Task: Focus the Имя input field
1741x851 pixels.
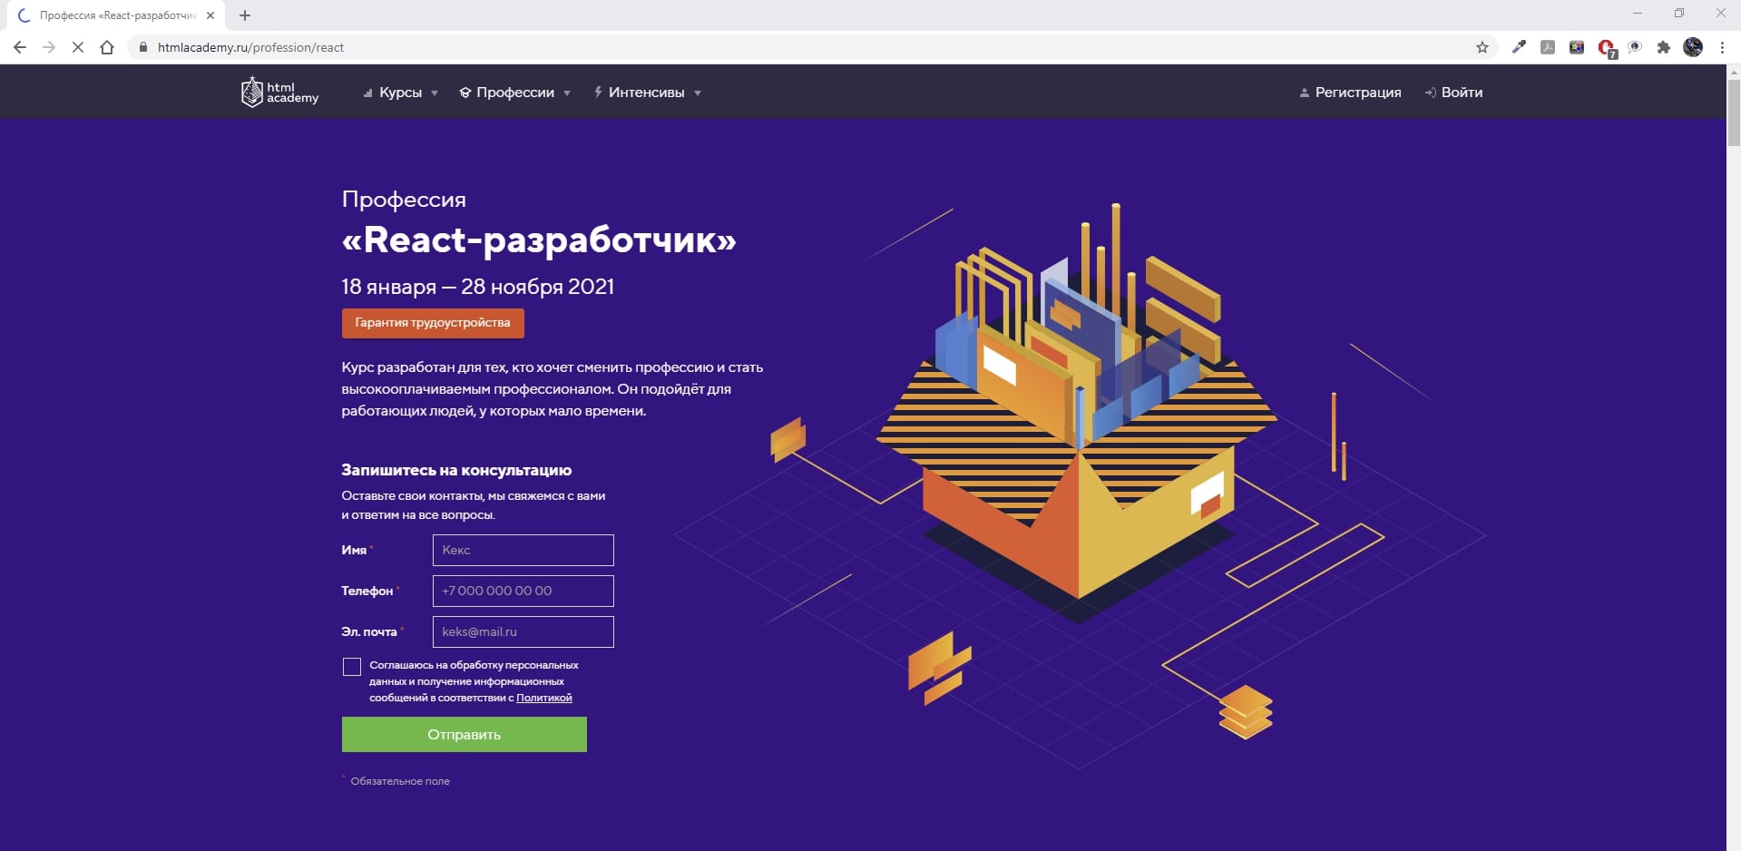Action: click(523, 550)
